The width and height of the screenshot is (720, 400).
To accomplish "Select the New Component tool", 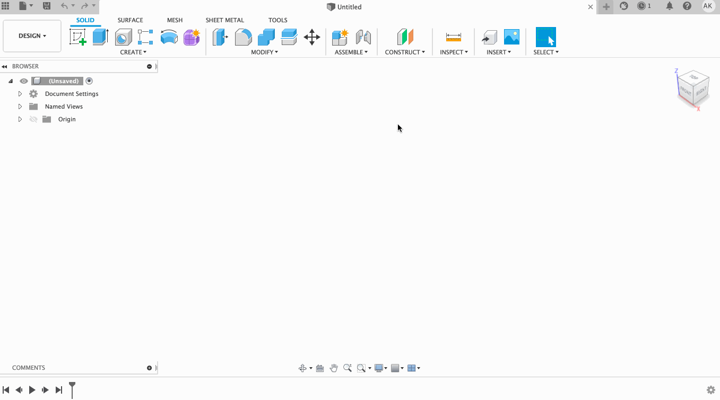I will 340,37.
